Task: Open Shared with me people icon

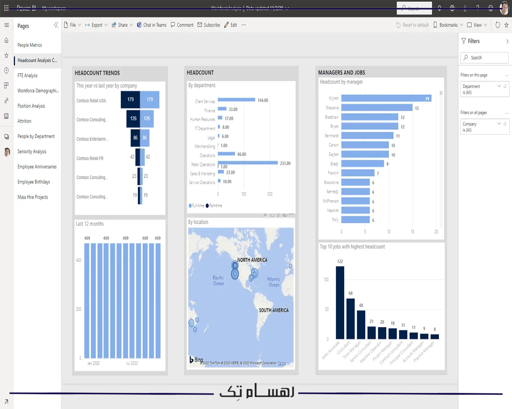Action: [x=6, y=101]
